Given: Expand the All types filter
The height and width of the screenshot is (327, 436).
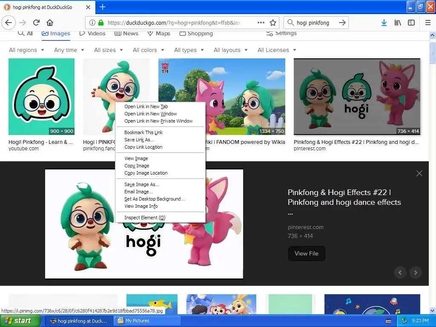Looking at the screenshot, I should point(189,50).
